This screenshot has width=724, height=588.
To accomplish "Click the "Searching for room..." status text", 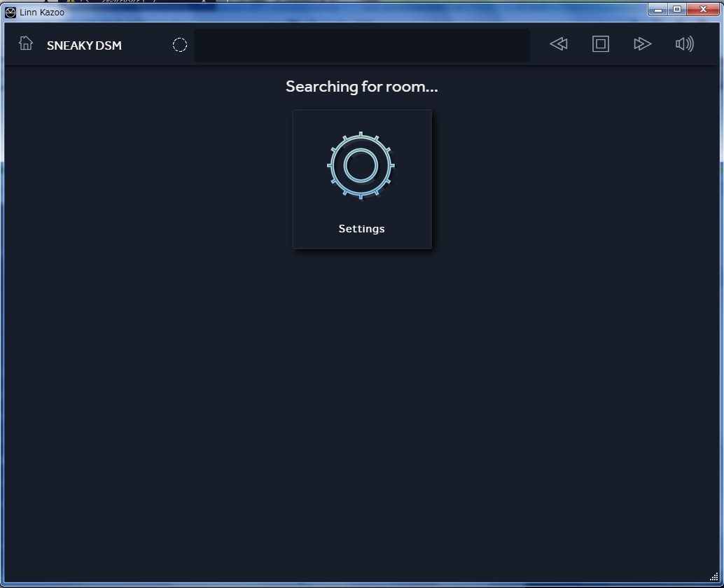I will point(361,87).
